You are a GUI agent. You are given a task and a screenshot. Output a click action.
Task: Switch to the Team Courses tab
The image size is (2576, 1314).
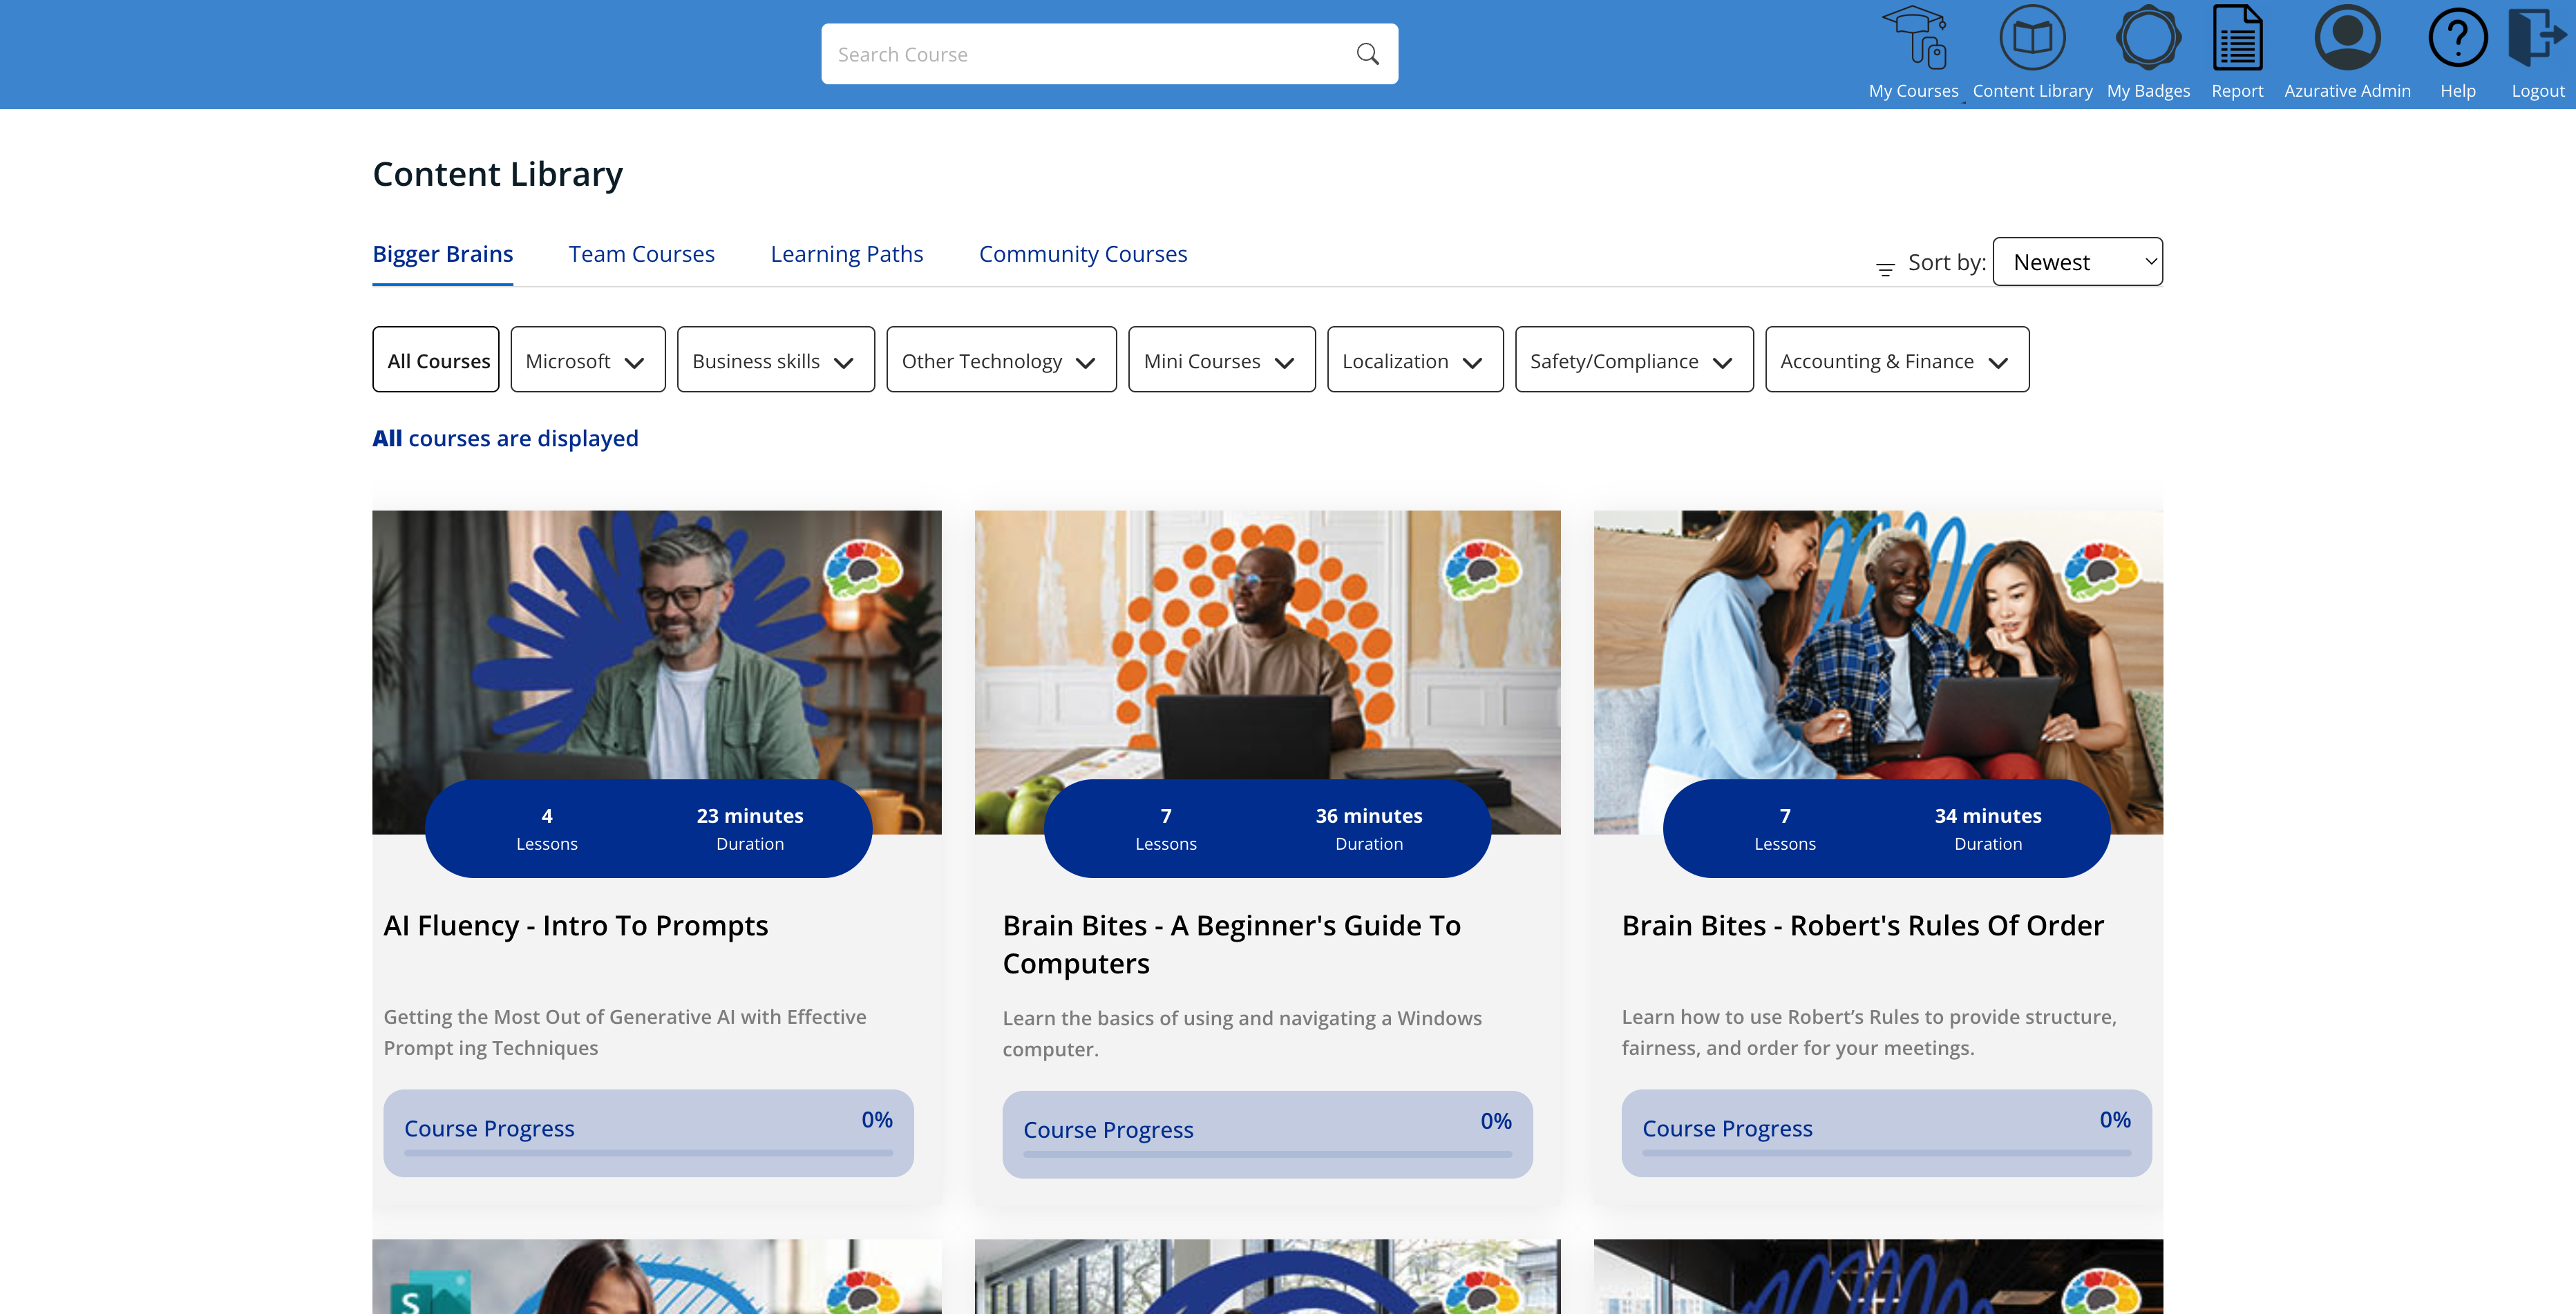pos(641,254)
